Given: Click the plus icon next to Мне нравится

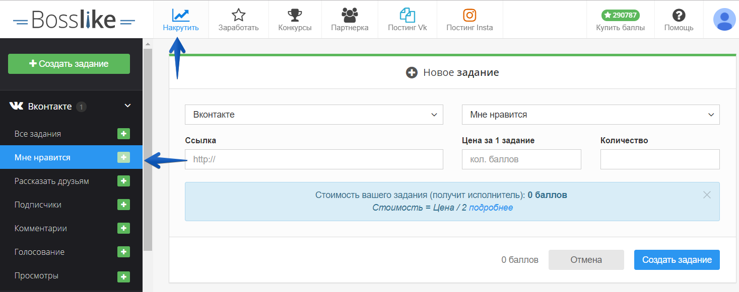Looking at the screenshot, I should [x=123, y=157].
